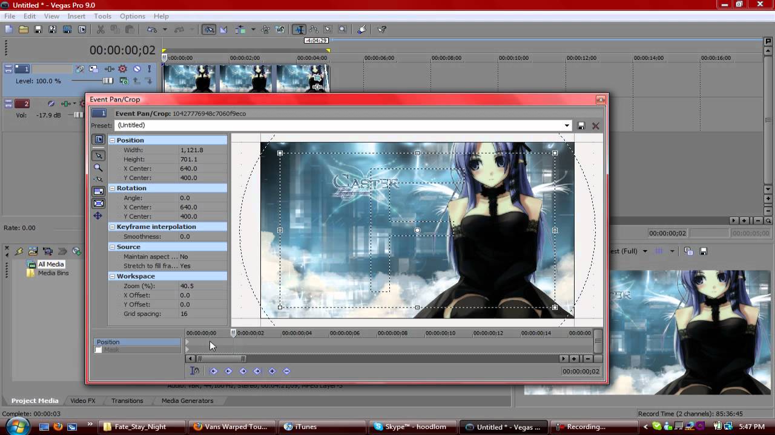Open auto ripple mode dropdown arrow

[253, 29]
